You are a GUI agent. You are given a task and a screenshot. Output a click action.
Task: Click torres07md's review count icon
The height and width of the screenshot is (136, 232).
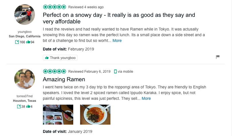[x=19, y=106]
